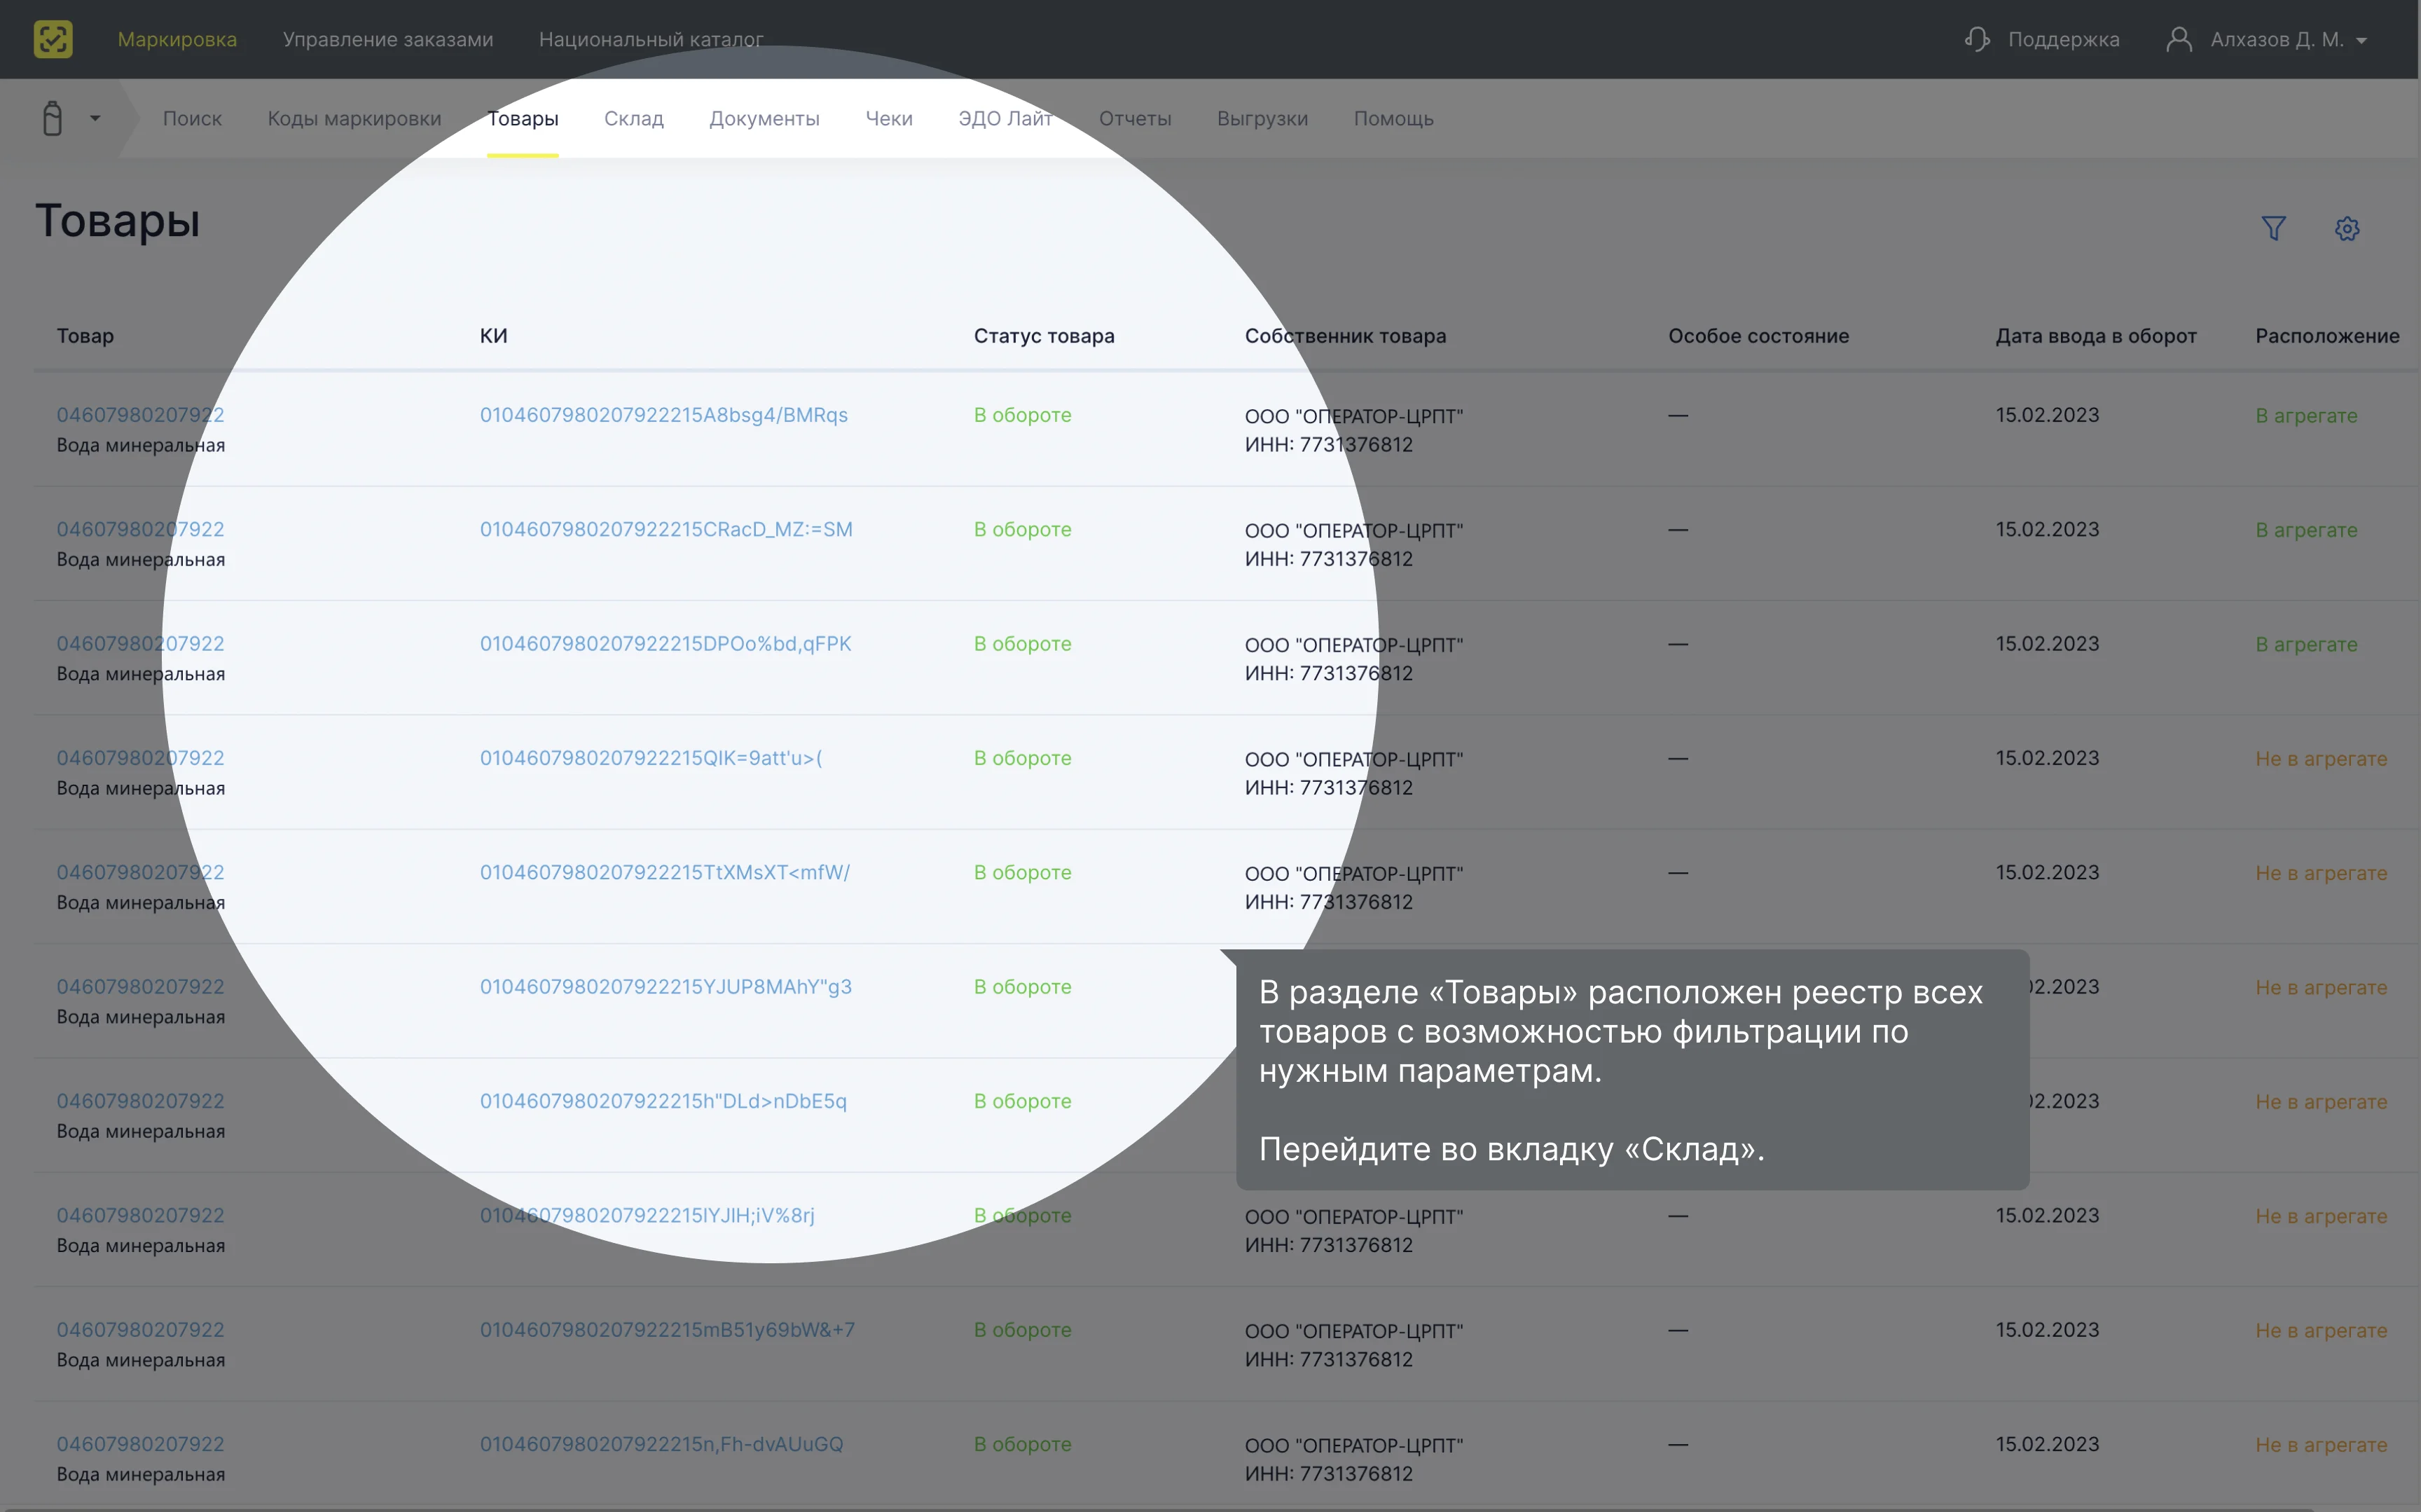
Task: Open the filter funnel icon
Action: (2273, 229)
